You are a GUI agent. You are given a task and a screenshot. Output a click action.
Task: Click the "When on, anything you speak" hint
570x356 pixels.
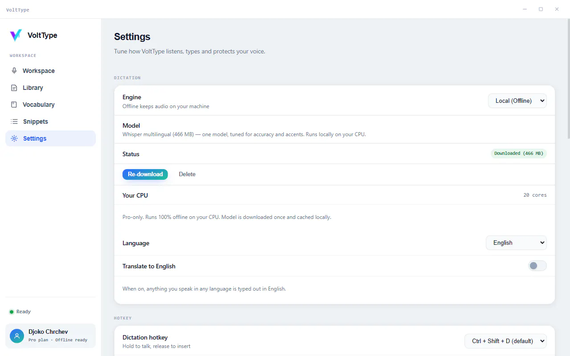(x=204, y=289)
